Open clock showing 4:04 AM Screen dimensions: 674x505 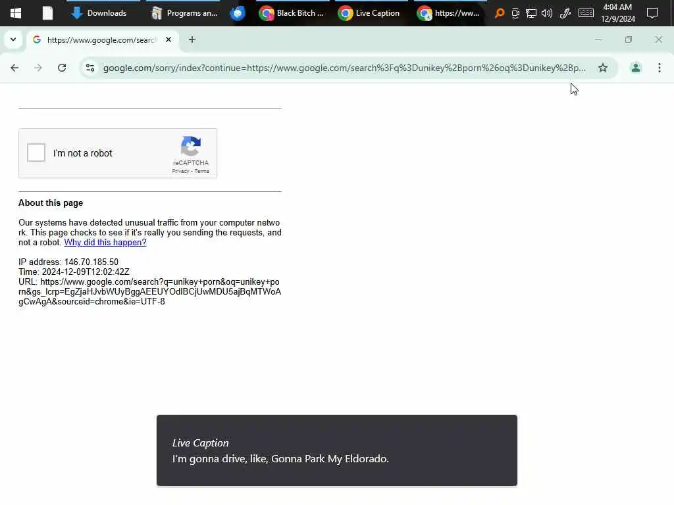tap(617, 13)
